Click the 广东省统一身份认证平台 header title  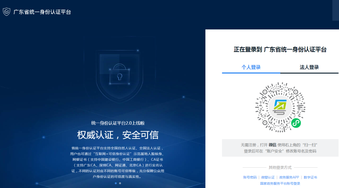point(42,12)
